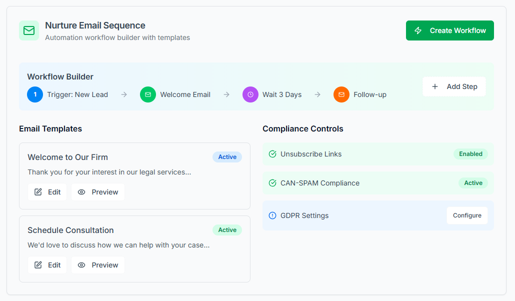Image resolution: width=515 pixels, height=301 pixels.
Task: Toggle the Enabled badge for Unsubscribe Links
Action: [470, 154]
